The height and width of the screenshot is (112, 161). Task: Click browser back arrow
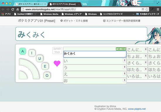coord(3,9)
